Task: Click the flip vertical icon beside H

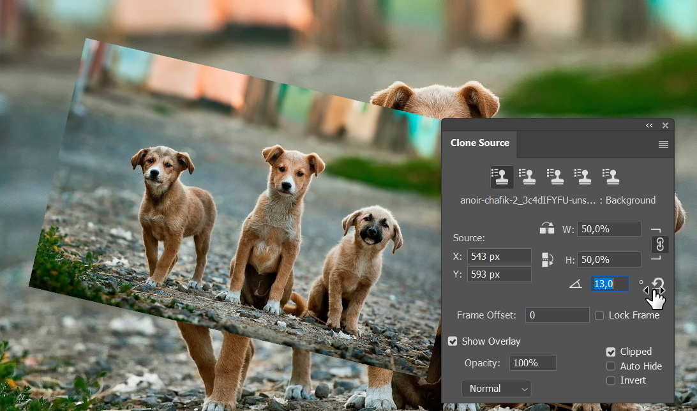Action: tap(547, 259)
